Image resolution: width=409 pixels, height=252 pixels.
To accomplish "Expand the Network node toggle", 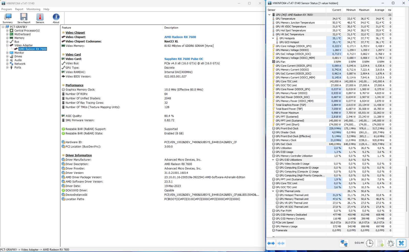I will (7, 64).
